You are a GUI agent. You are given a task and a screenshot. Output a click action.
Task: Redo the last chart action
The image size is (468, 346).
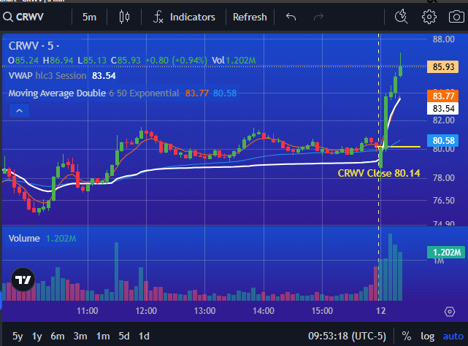click(318, 17)
